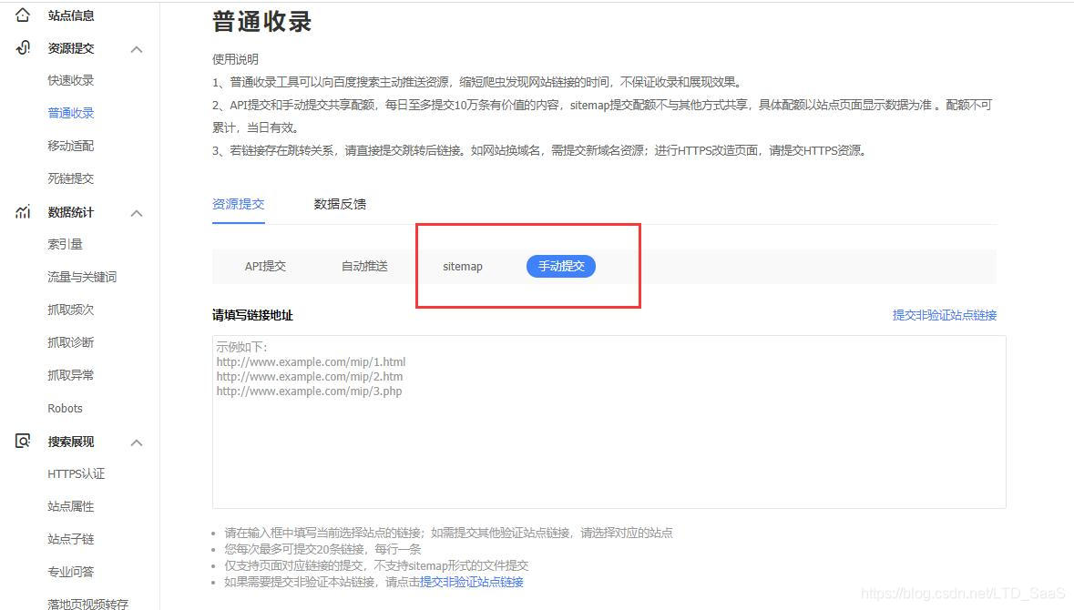Switch to the API提交 tab

point(265,266)
